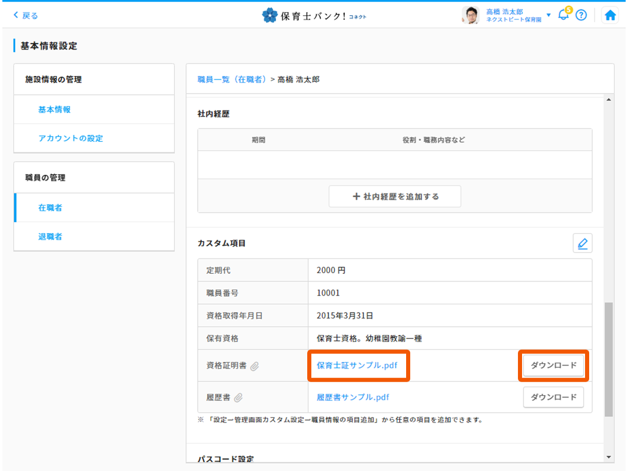Select 退職者 in staff management
628x471 pixels.
tap(51, 237)
